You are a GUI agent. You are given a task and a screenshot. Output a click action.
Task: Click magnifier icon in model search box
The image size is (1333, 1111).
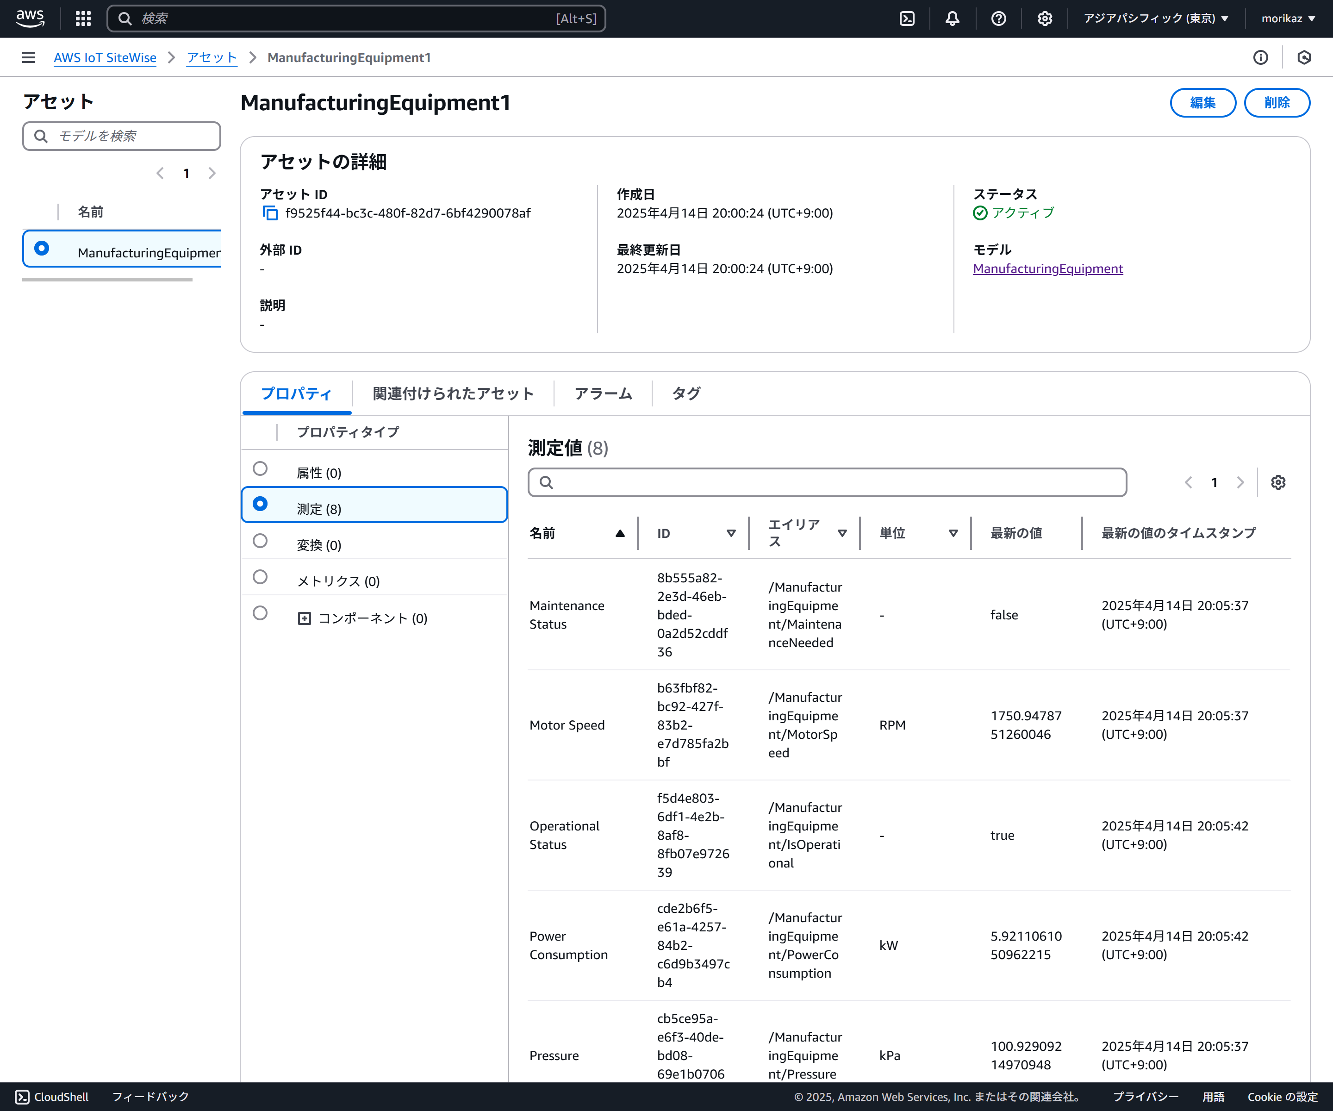point(41,136)
